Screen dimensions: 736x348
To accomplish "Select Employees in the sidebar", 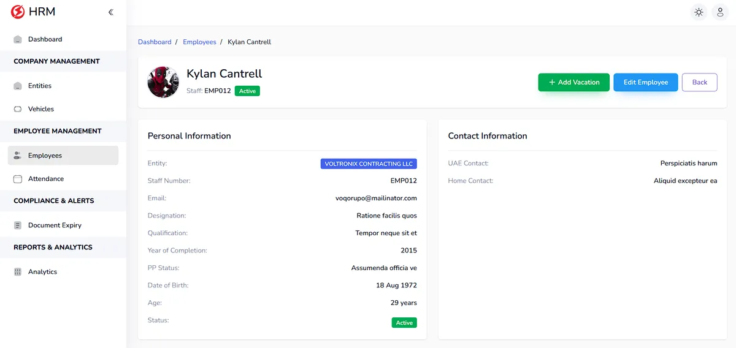I will click(x=63, y=156).
